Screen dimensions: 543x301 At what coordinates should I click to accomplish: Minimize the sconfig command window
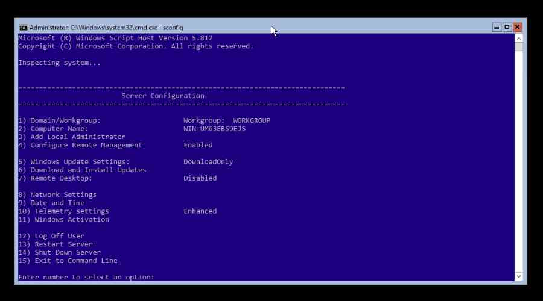tap(497, 27)
